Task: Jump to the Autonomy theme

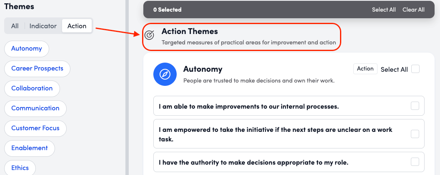Action: pyautogui.click(x=27, y=49)
